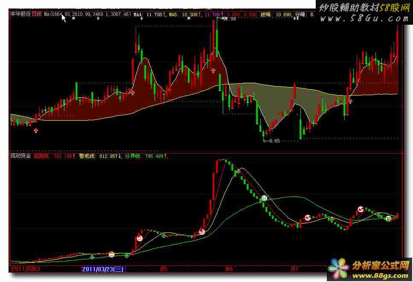The image size is (413, 282).
Task: Click the MA(1664.93,2610.99...) parameter text
Action: click(x=87, y=14)
